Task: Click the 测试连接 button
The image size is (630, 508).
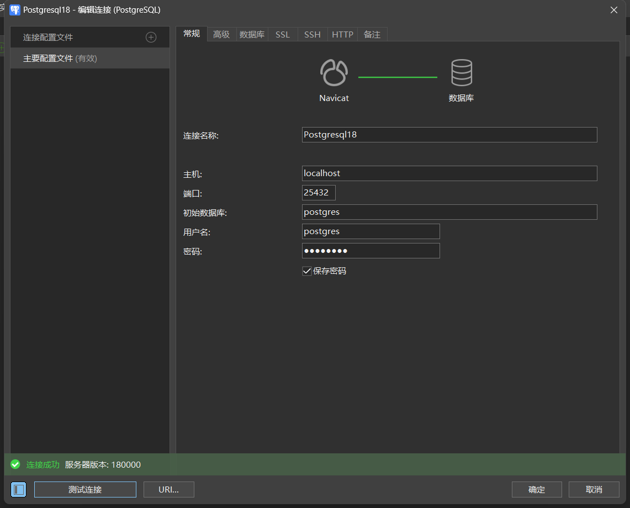Action: point(85,490)
